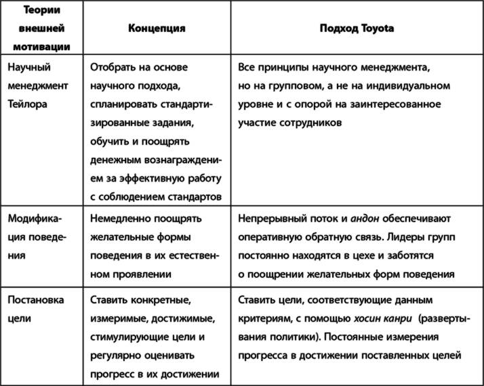
Task: Click the 'Теории внешней мотивации' header cell
Action: 43,28
